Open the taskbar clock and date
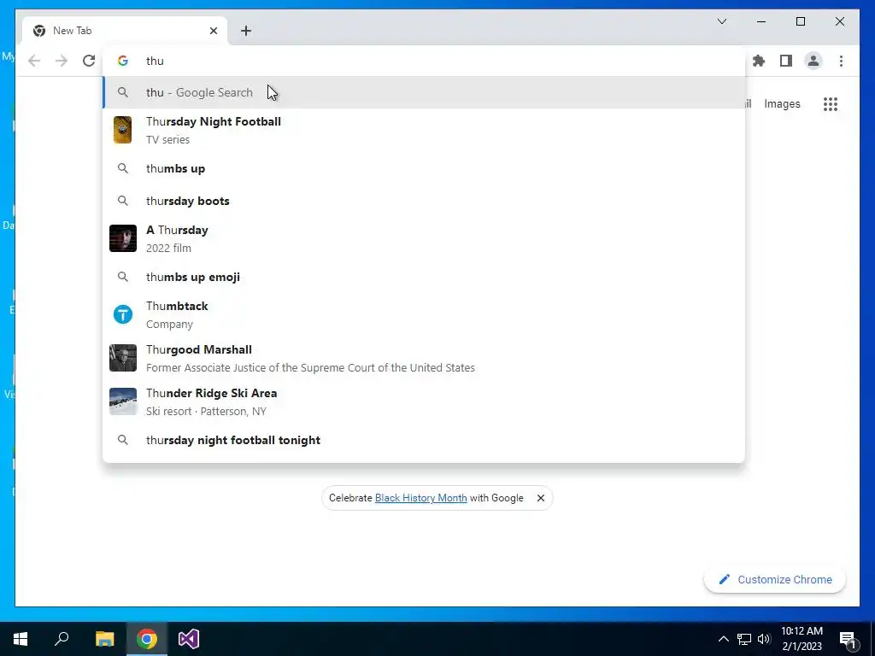Viewport: 875px width, 656px height. pyautogui.click(x=802, y=639)
